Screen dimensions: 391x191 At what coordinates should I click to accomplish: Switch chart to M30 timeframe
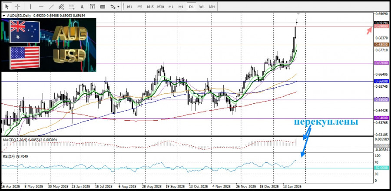point(160,7)
